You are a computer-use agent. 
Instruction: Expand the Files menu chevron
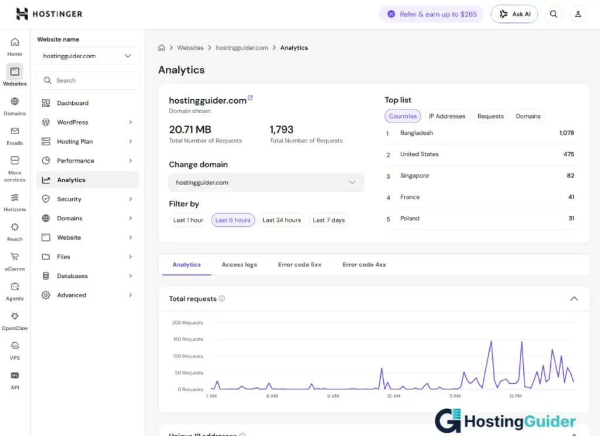pyautogui.click(x=131, y=257)
